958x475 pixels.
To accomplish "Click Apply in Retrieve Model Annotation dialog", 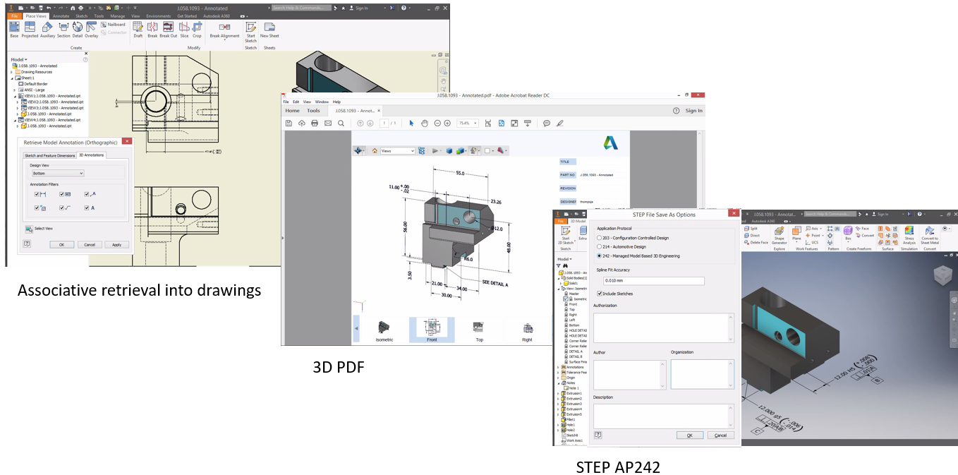I will (x=116, y=245).
